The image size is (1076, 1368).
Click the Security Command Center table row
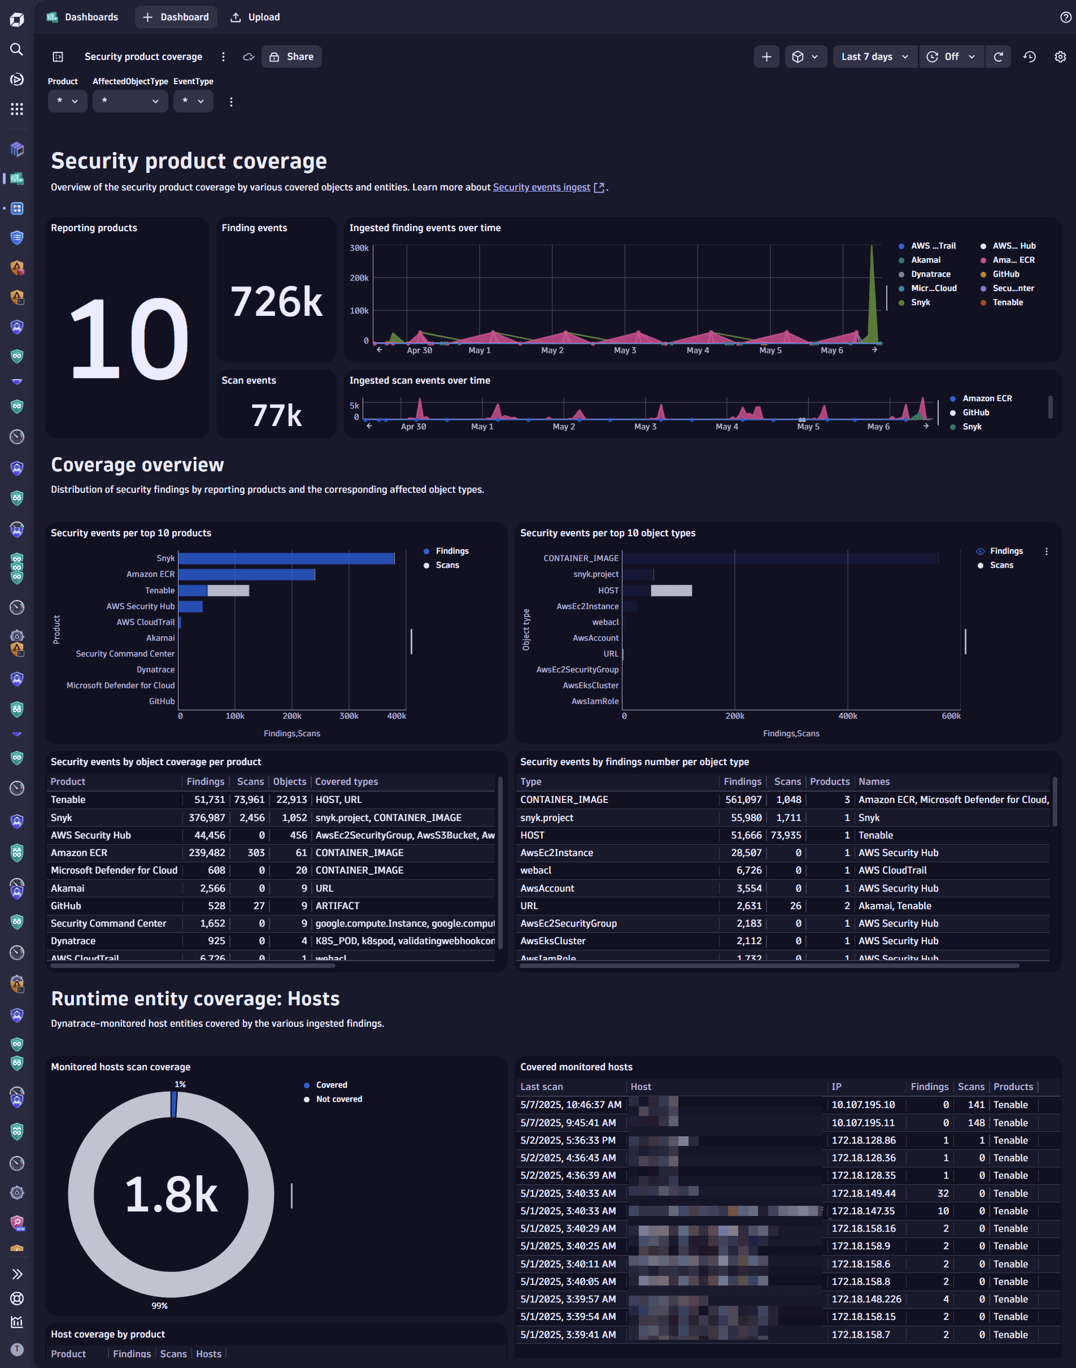tap(272, 923)
